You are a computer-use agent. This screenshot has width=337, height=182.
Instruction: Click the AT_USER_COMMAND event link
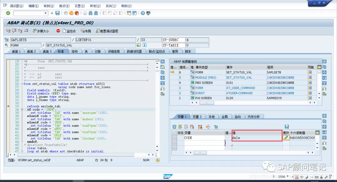tap(241, 88)
